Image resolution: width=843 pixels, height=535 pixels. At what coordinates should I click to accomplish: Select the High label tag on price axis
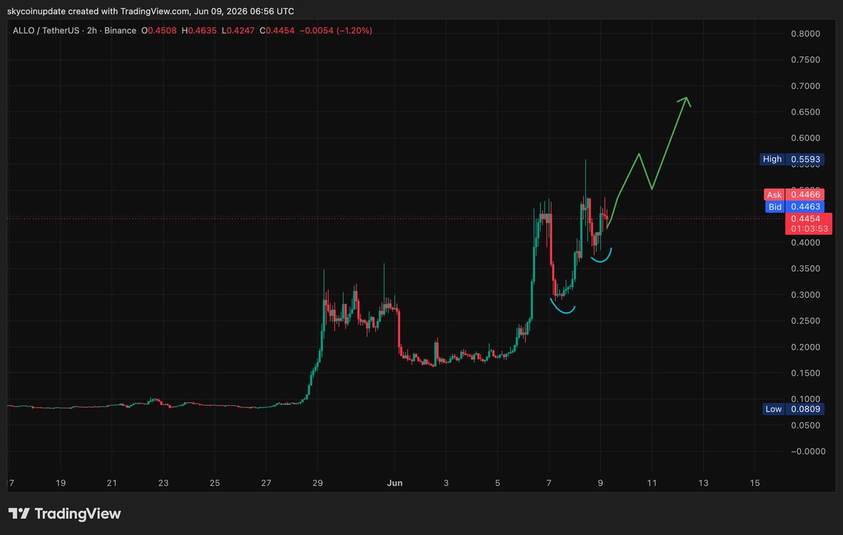coord(772,159)
